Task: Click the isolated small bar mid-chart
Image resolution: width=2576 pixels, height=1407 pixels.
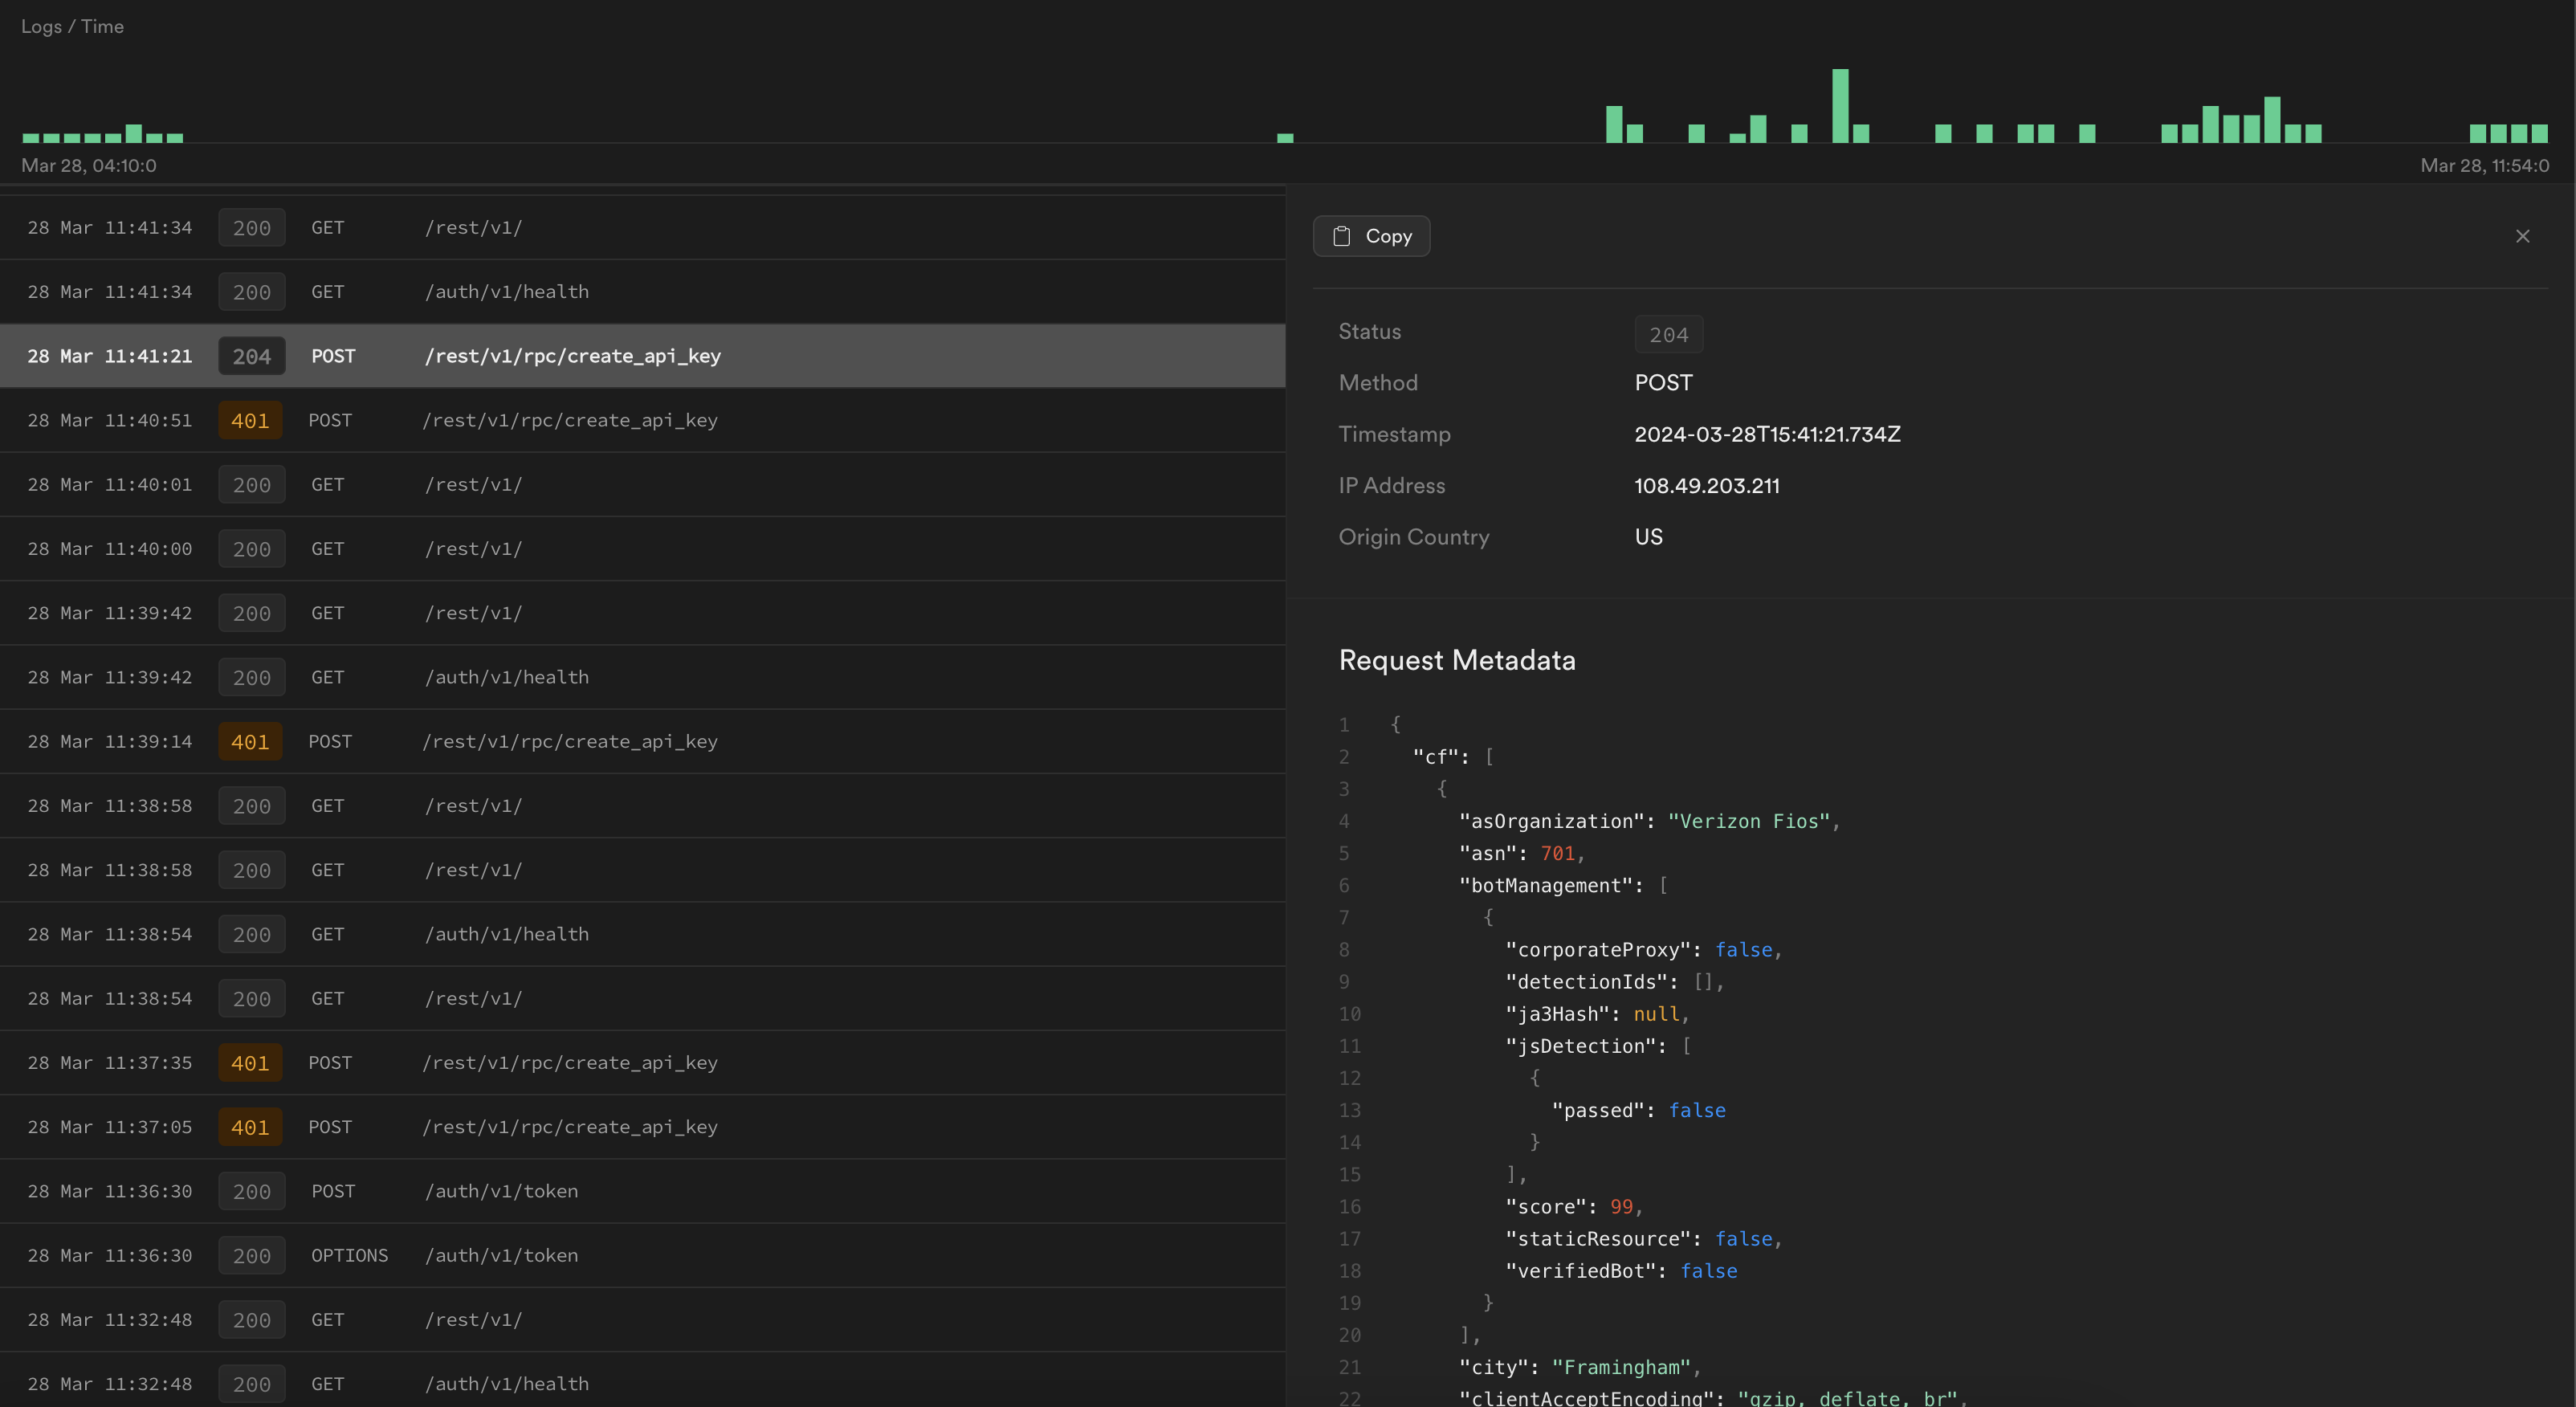Action: click(1285, 138)
